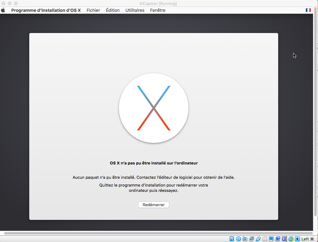The image size is (318, 242).
Task: Click the mouse integration status icon
Action: click(x=291, y=239)
